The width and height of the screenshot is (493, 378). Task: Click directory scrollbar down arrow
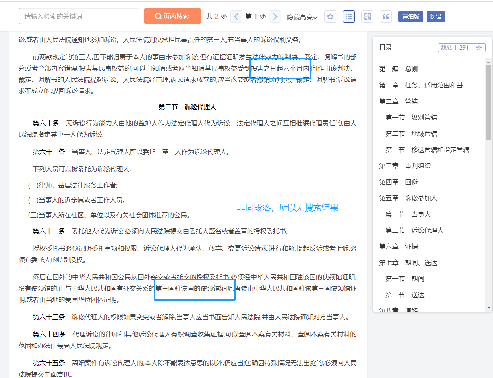point(489,308)
